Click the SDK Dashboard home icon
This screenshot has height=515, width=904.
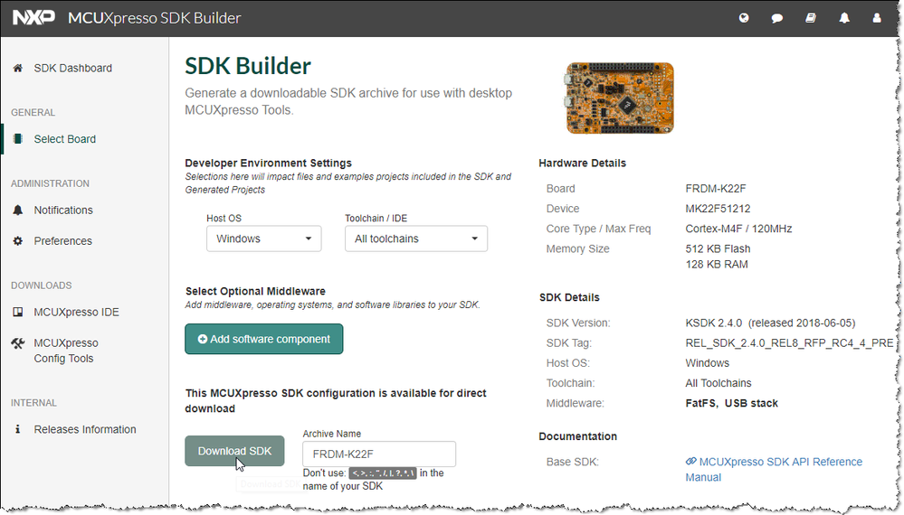click(x=18, y=68)
